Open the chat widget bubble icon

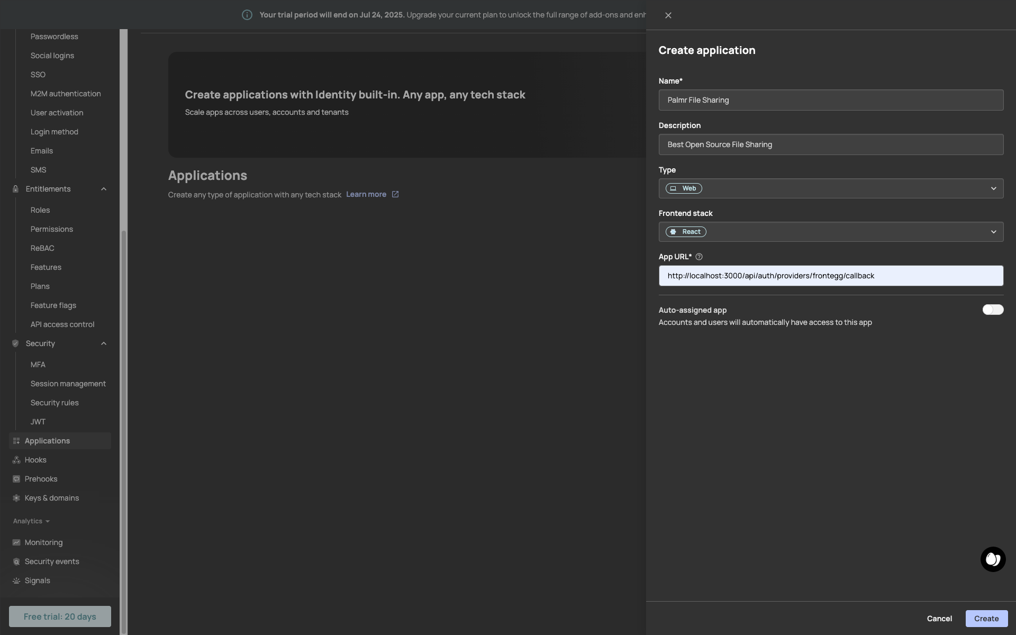993,559
